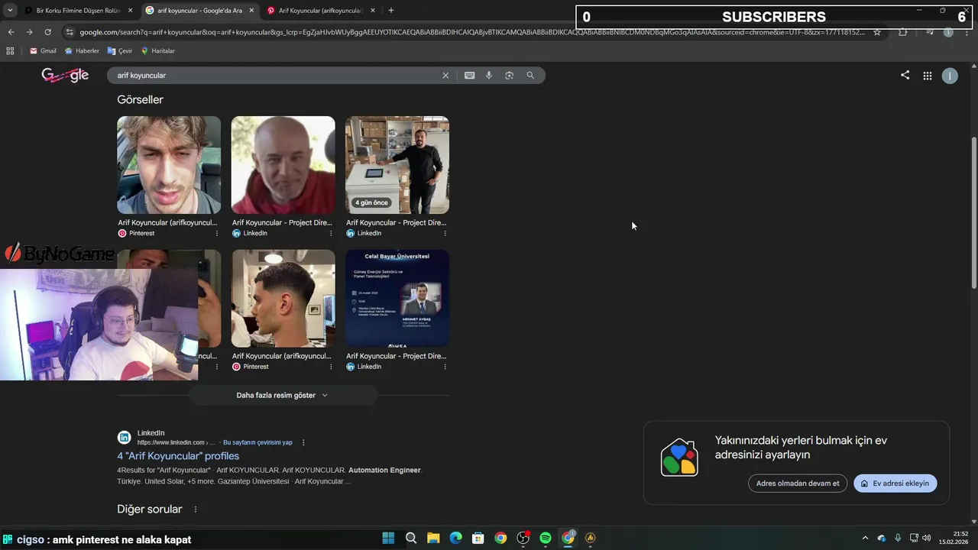Open options for haircut Pinterest image
The image size is (978, 550).
click(x=331, y=367)
